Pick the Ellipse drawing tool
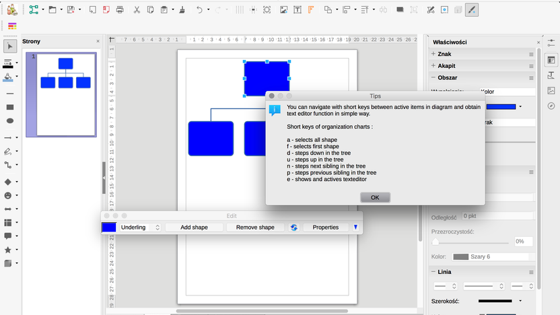 [x=10, y=120]
